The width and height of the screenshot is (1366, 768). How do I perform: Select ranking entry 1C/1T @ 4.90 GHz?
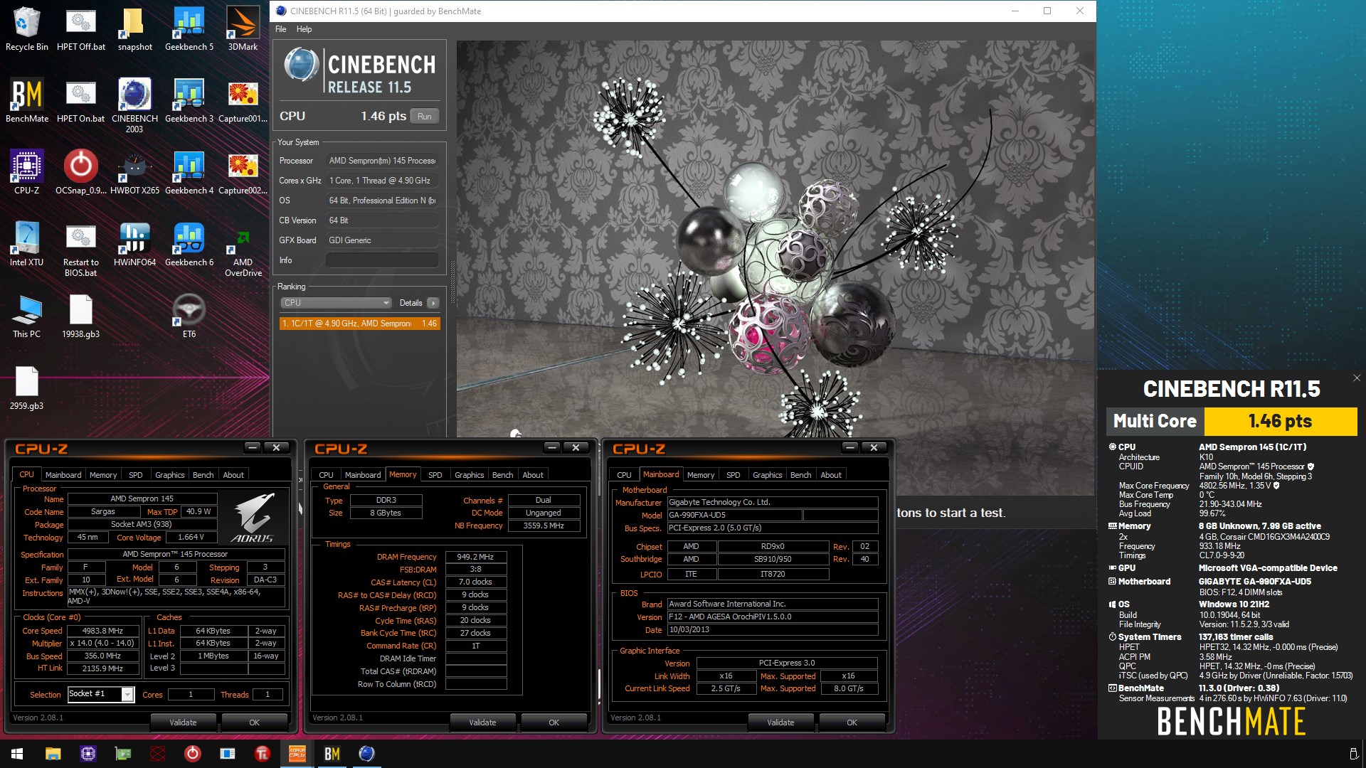359,324
